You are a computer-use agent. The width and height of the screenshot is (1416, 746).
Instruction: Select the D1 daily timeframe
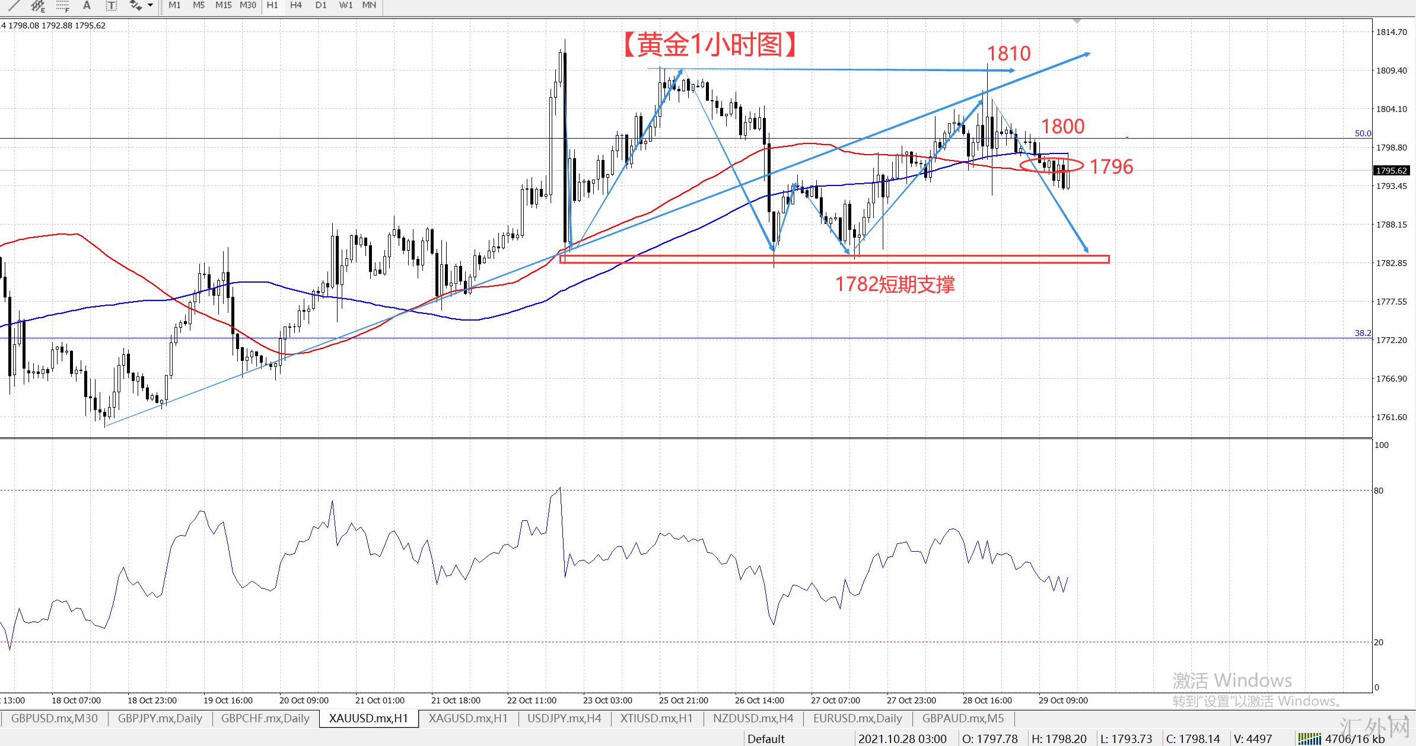coord(321,5)
